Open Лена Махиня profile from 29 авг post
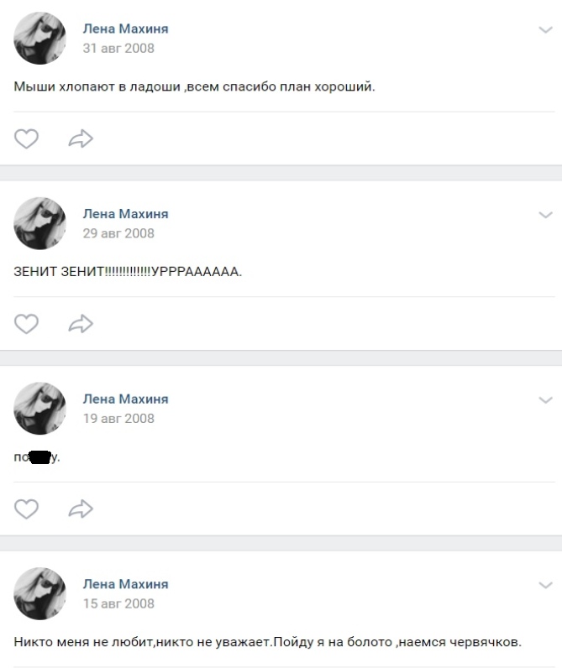The width and height of the screenshot is (562, 668). [x=125, y=213]
